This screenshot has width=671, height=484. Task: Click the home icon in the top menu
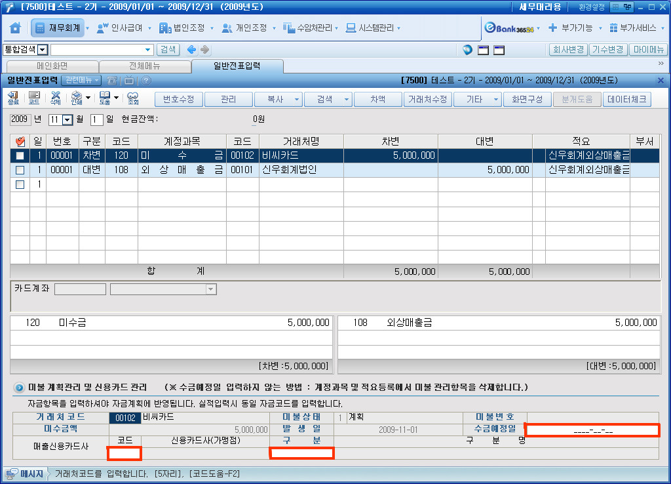16,28
